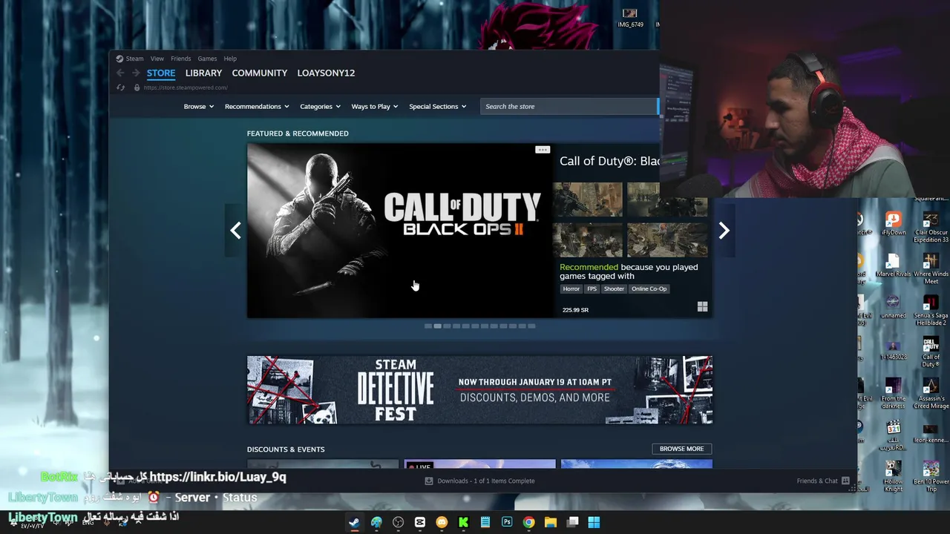Open the Steam Detective Fest banner
The height and width of the screenshot is (534, 950).
pos(479,390)
